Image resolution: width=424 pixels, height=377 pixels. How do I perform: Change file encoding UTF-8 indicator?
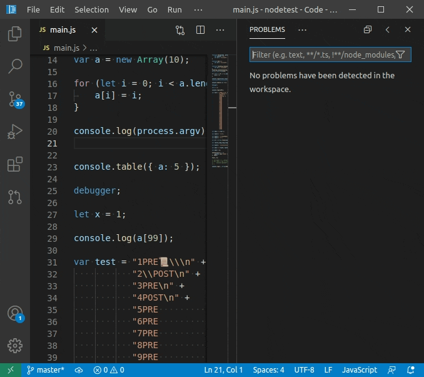pos(304,370)
